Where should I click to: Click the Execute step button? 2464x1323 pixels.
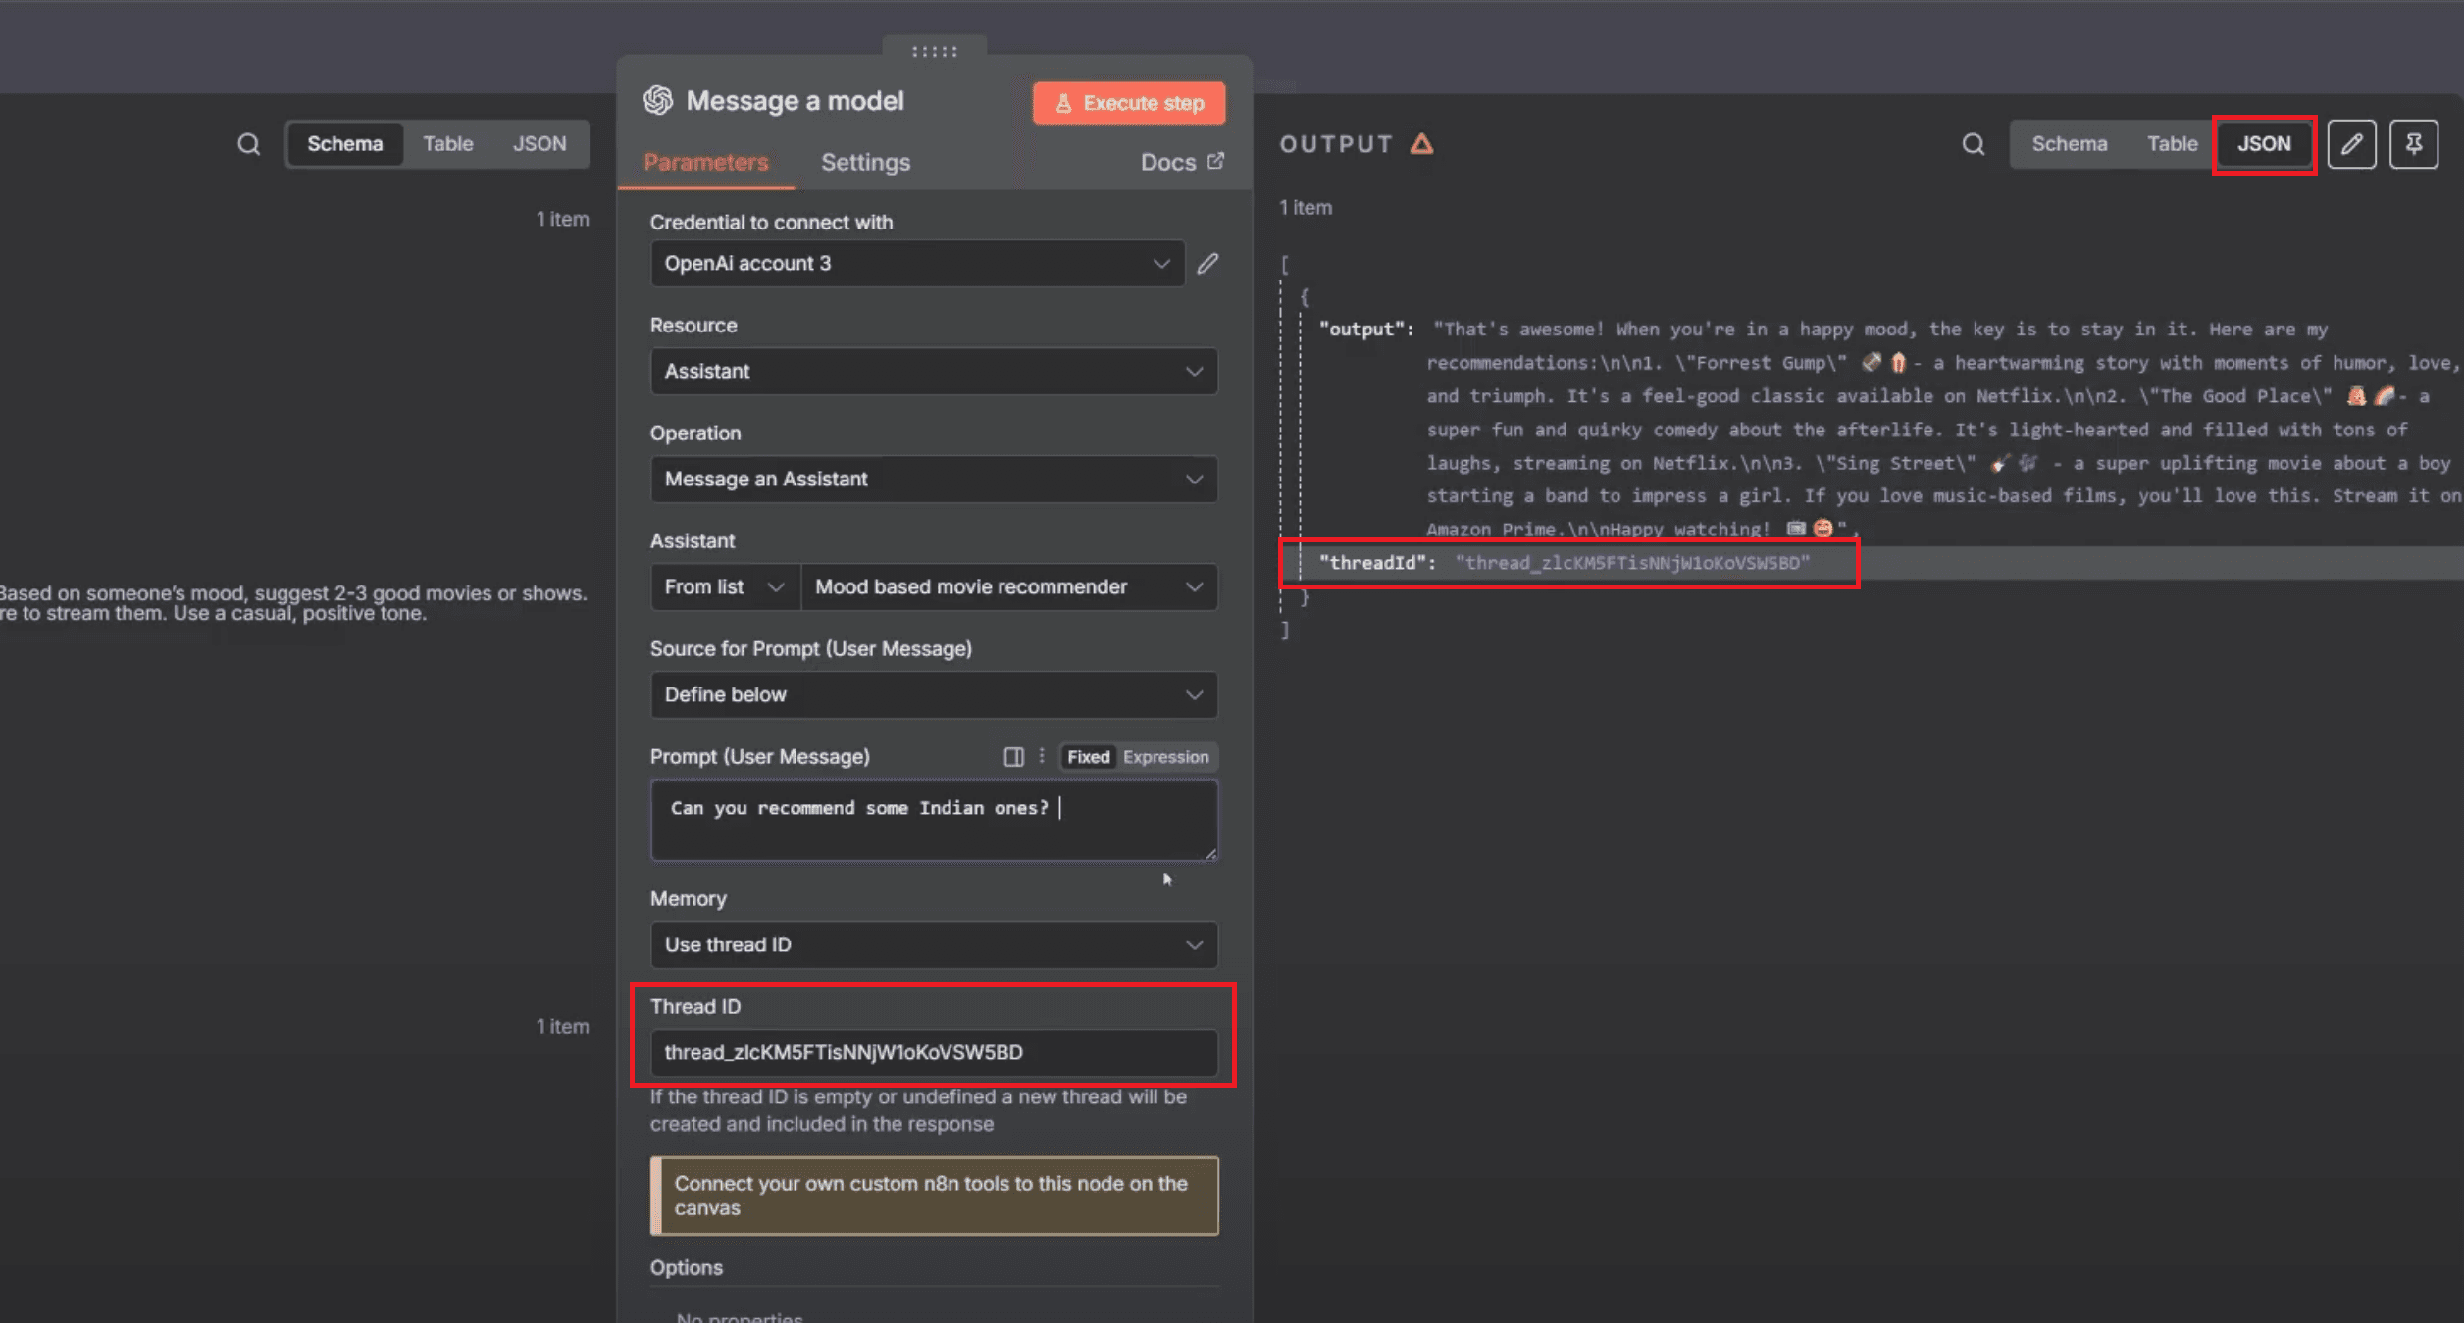[x=1128, y=102]
